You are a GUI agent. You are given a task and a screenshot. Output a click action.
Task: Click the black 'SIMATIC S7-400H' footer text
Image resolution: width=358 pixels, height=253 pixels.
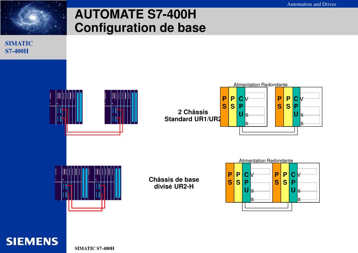pos(94,248)
